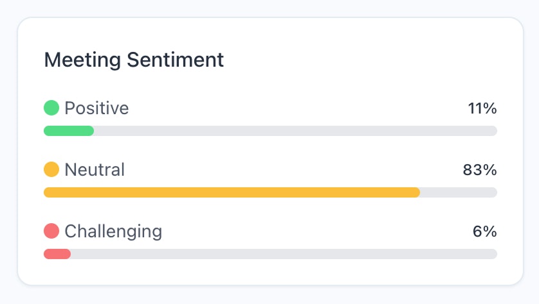Image resolution: width=539 pixels, height=304 pixels.
Task: Click the gray unfilled Positive bar track
Action: [296, 131]
